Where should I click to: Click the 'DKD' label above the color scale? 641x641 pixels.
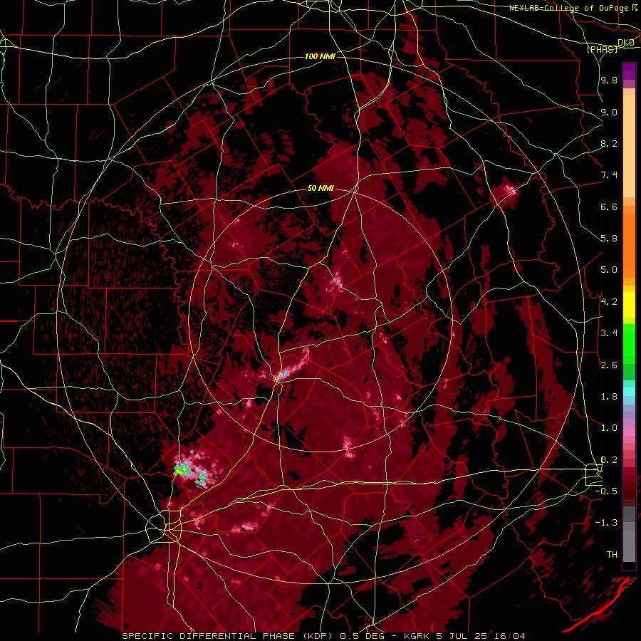point(626,42)
